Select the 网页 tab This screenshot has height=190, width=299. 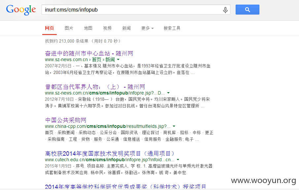50,28
